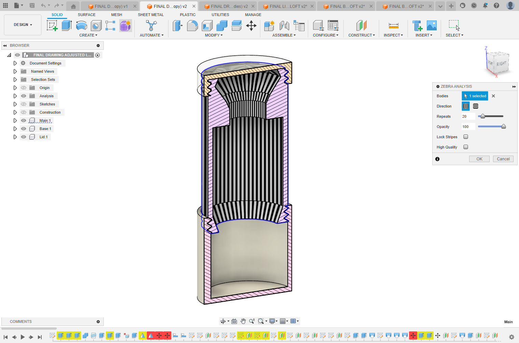The image size is (519, 343).
Task: Toggle visibility of Sketches folder
Action: pyautogui.click(x=24, y=104)
